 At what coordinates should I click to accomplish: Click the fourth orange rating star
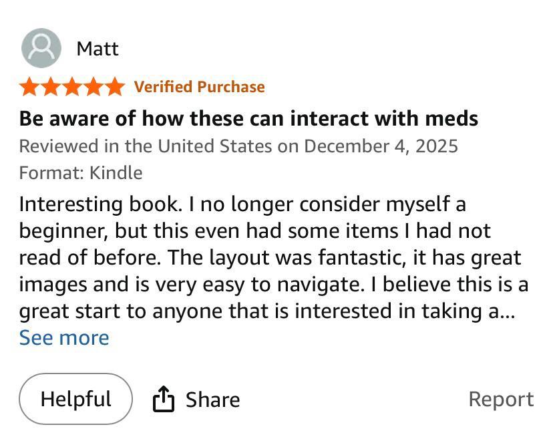(94, 87)
